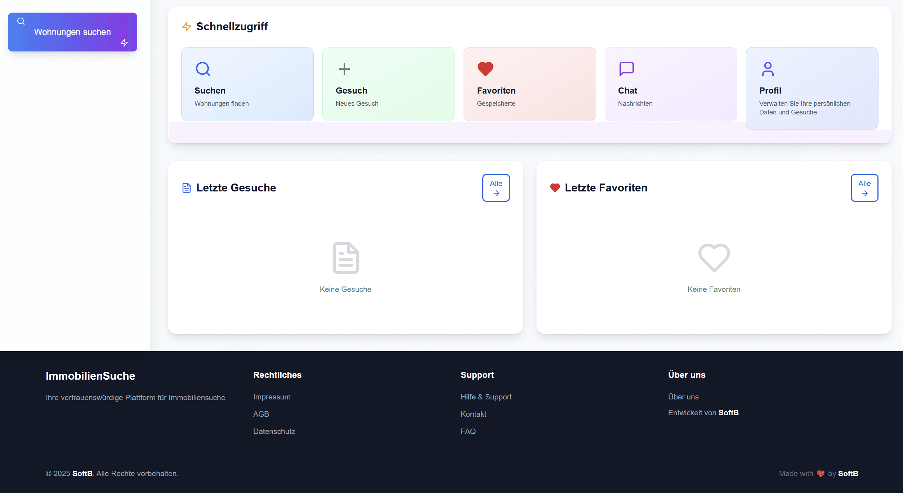Open all entries via Alle in Letzte Favoriten

coord(864,188)
